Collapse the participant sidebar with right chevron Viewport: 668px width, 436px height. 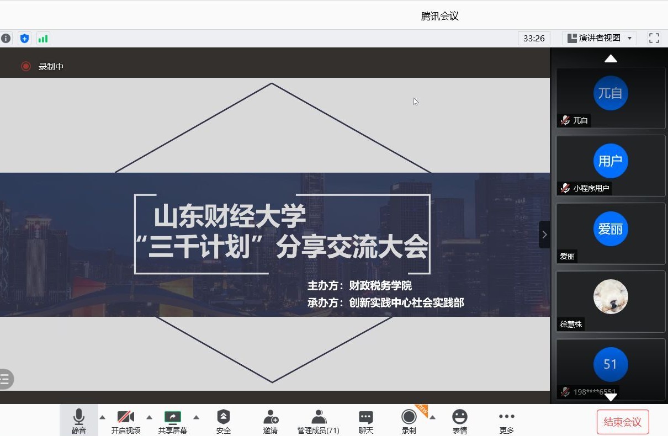[544, 235]
